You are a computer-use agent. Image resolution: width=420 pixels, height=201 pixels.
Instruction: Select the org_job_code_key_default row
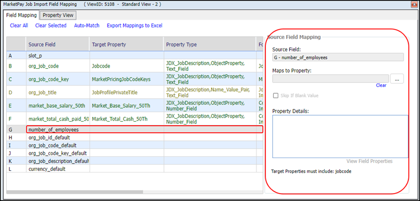pos(135,153)
